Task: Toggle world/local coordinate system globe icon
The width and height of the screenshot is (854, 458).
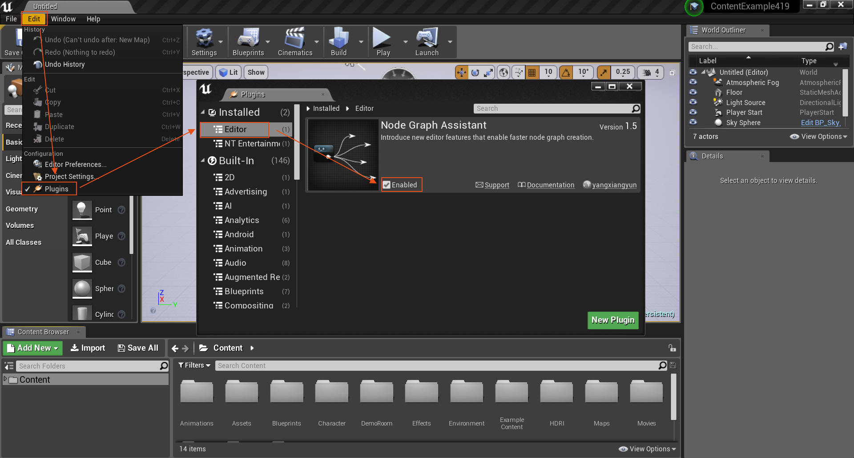Action: (504, 73)
